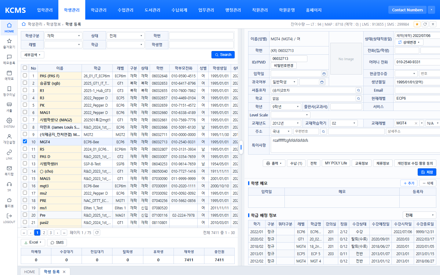Open the SR headset sidebar icon
This screenshot has height=275, width=440.
click(x=9, y=186)
